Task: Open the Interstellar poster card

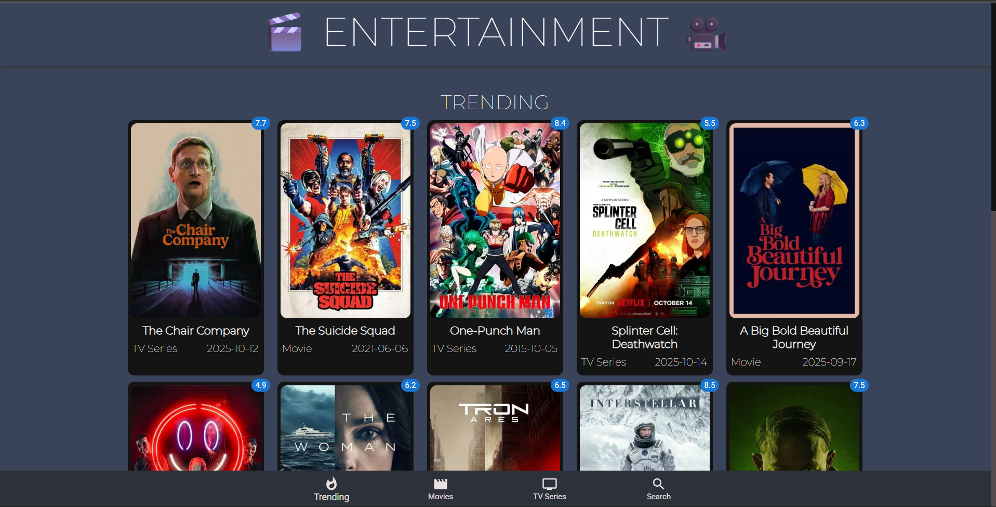Action: 645,428
